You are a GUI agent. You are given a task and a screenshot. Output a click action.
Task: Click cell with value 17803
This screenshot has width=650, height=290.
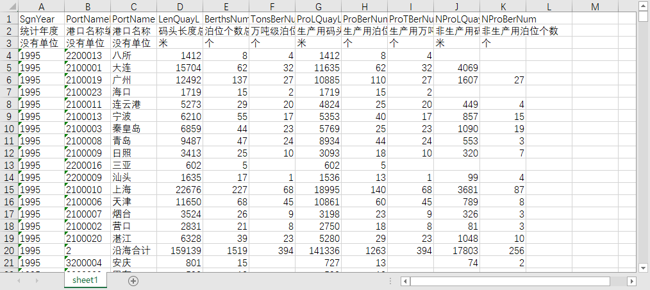tap(457, 251)
